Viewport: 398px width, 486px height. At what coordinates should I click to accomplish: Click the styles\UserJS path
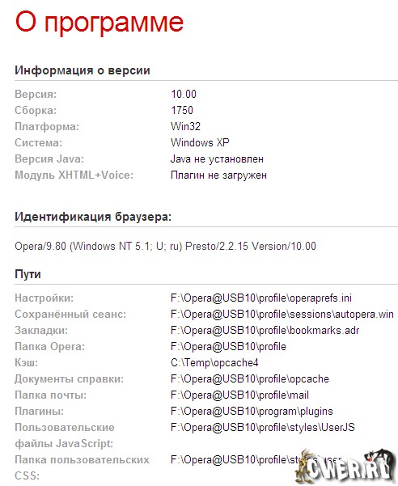[x=263, y=427]
